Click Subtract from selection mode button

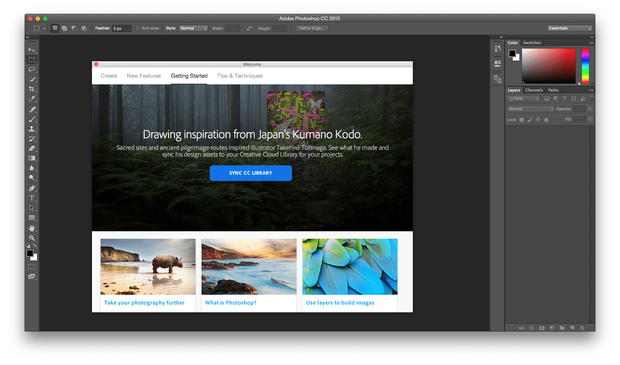point(74,28)
